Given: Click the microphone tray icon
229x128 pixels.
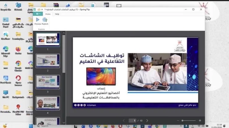Looking at the screenshot, I should point(186,126).
